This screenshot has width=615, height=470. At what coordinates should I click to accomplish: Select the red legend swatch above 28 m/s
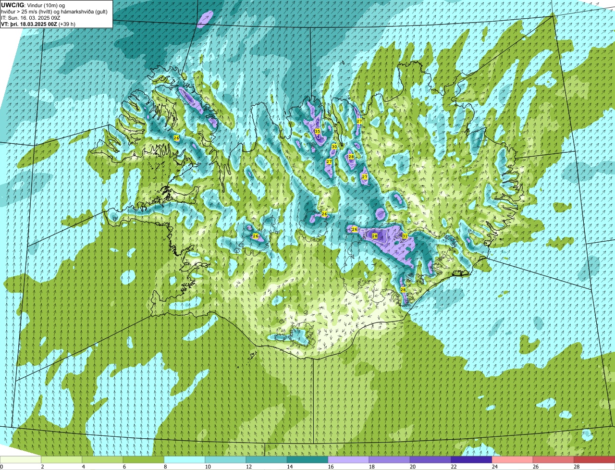594,460
